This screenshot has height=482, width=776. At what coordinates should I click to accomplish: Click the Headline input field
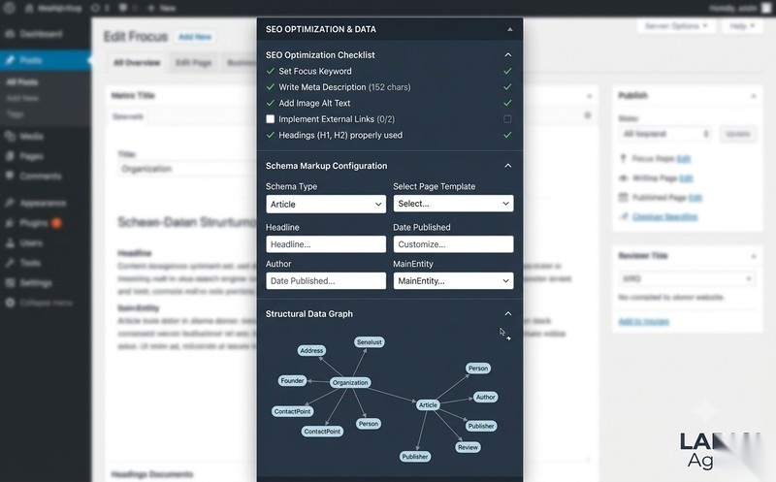click(326, 244)
